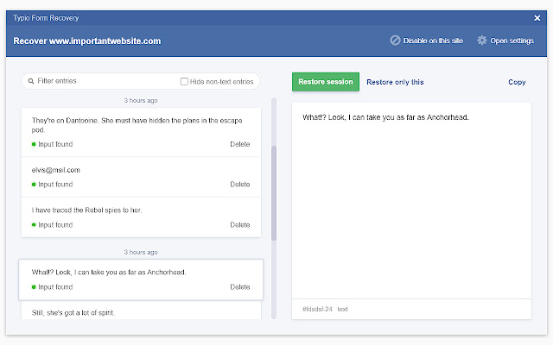
Task: Copy the selected entry text
Action: pyautogui.click(x=517, y=82)
